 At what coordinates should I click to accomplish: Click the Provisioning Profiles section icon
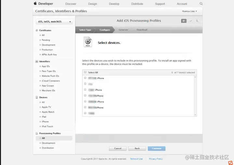37,133
